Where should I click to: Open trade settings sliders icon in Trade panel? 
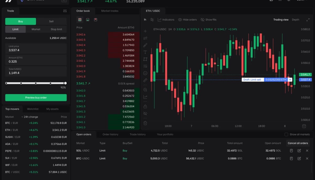click(x=65, y=11)
